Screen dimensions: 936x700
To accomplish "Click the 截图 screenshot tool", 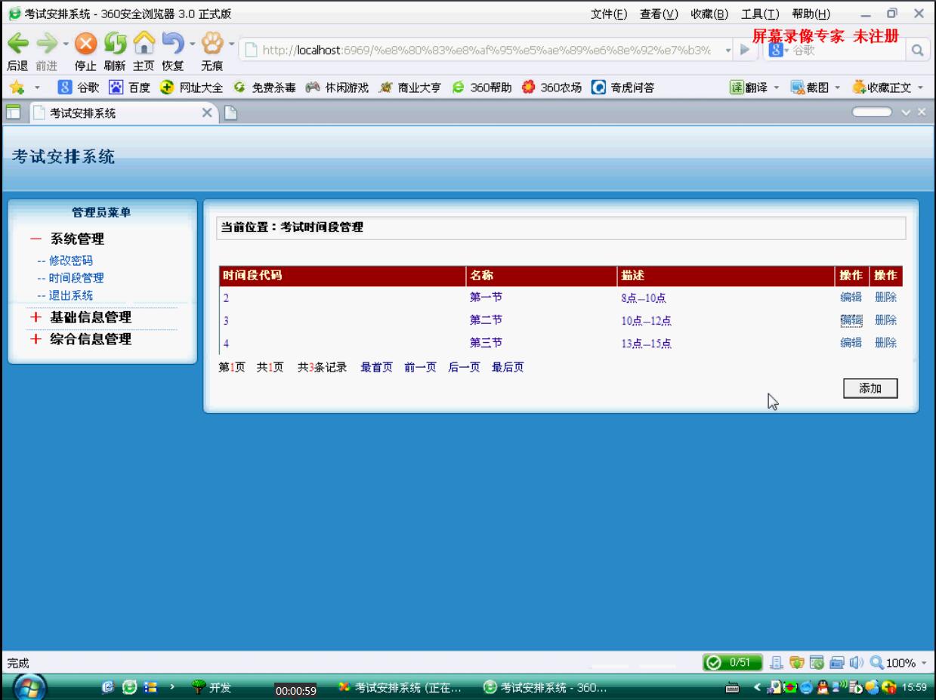I will pos(809,88).
